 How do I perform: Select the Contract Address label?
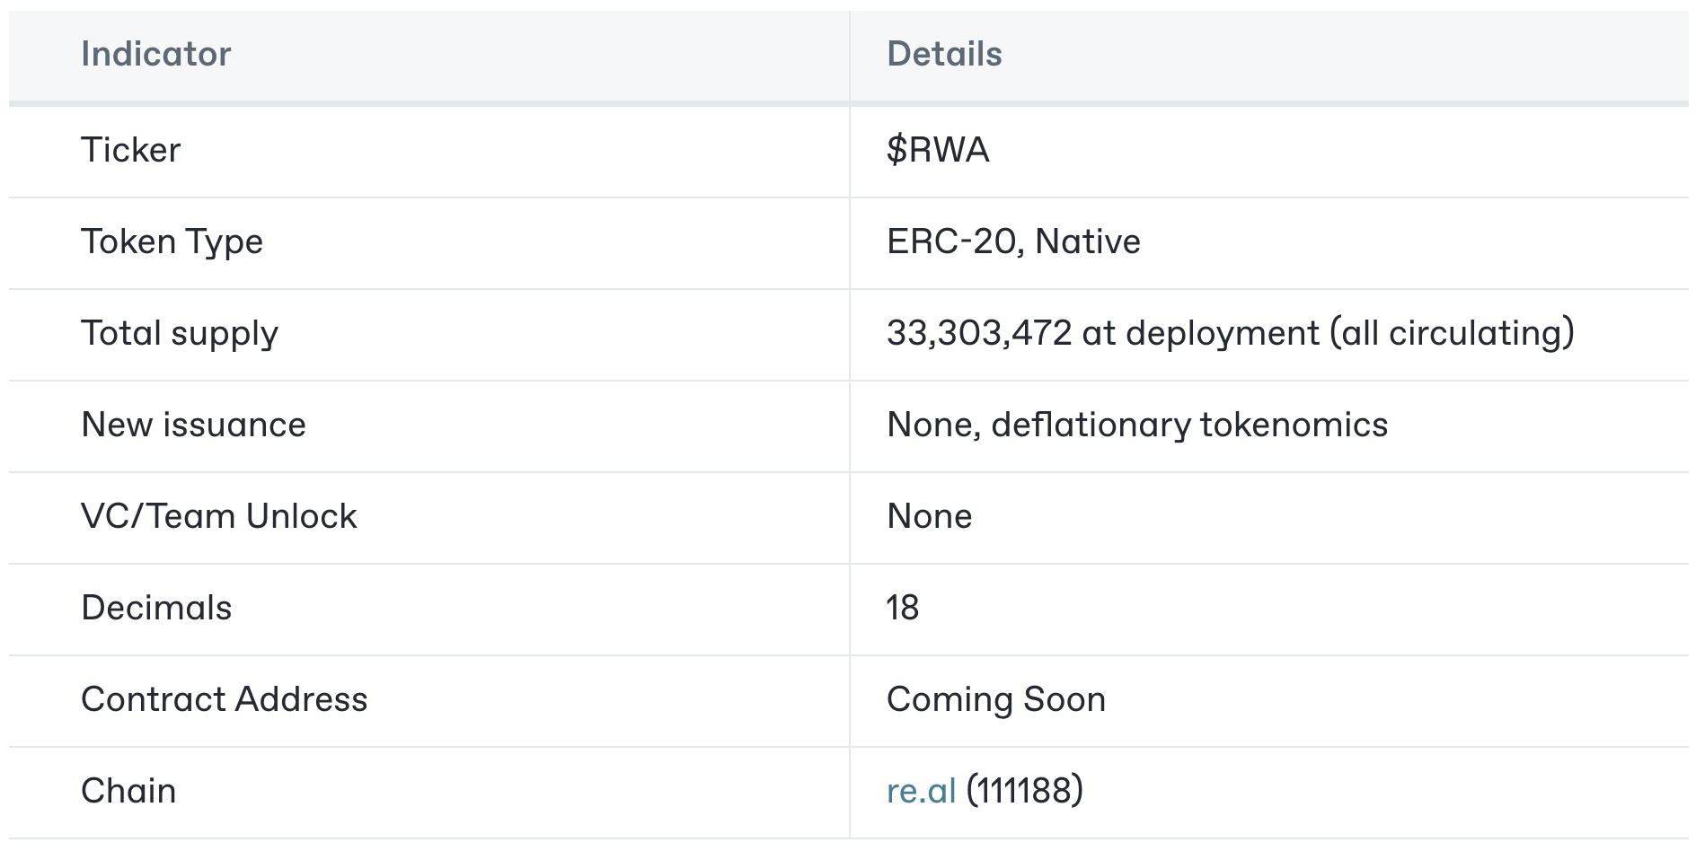pos(225,699)
